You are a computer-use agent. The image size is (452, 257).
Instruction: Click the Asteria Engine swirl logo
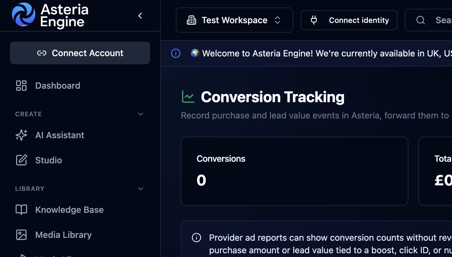tap(24, 14)
